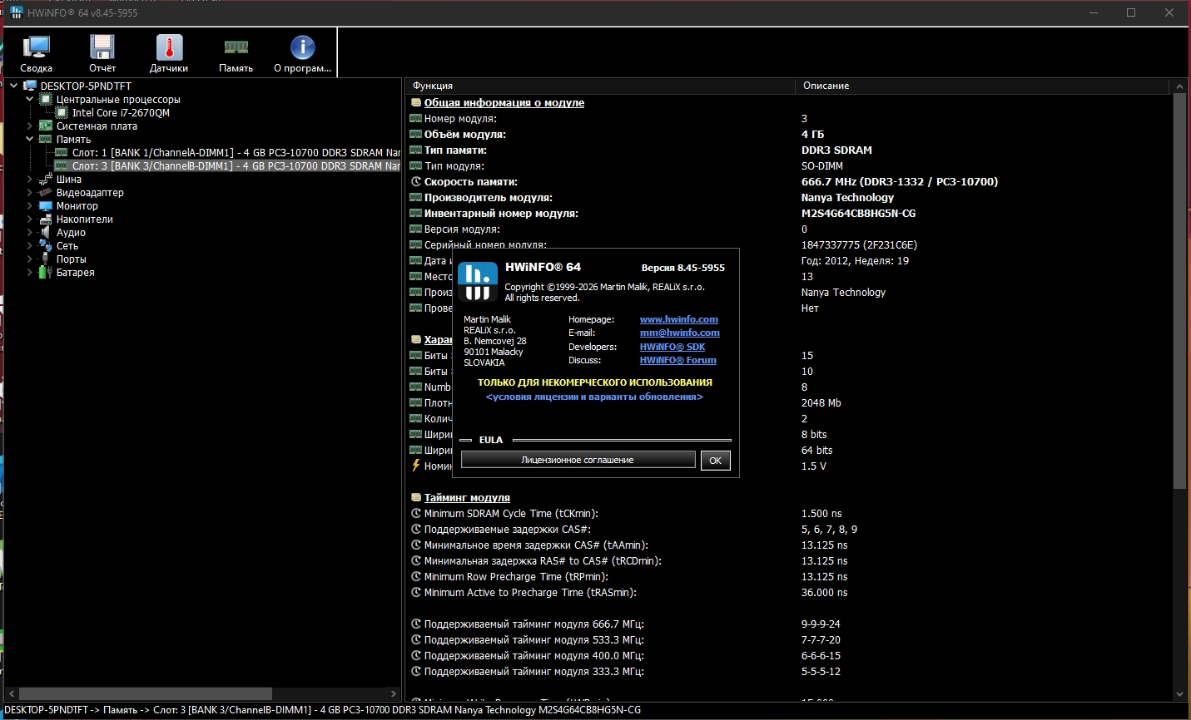The height and width of the screenshot is (720, 1191).
Task: Expand the Монитор tree node
Action: click(30, 205)
